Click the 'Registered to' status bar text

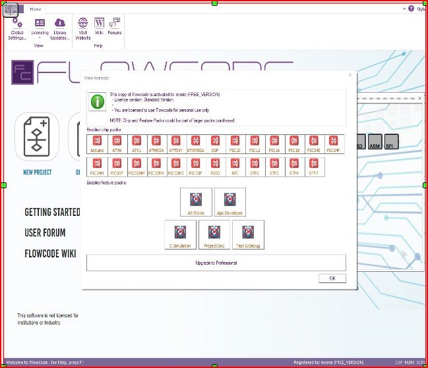pyautogui.click(x=328, y=362)
